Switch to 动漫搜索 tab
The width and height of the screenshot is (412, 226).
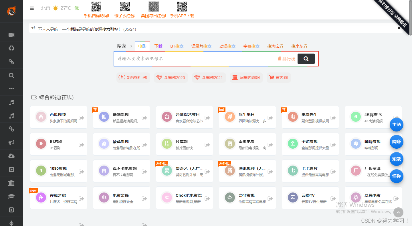(227, 46)
